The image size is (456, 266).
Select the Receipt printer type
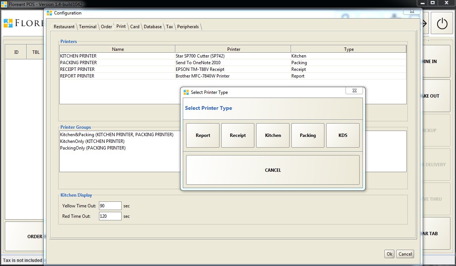[x=238, y=135]
